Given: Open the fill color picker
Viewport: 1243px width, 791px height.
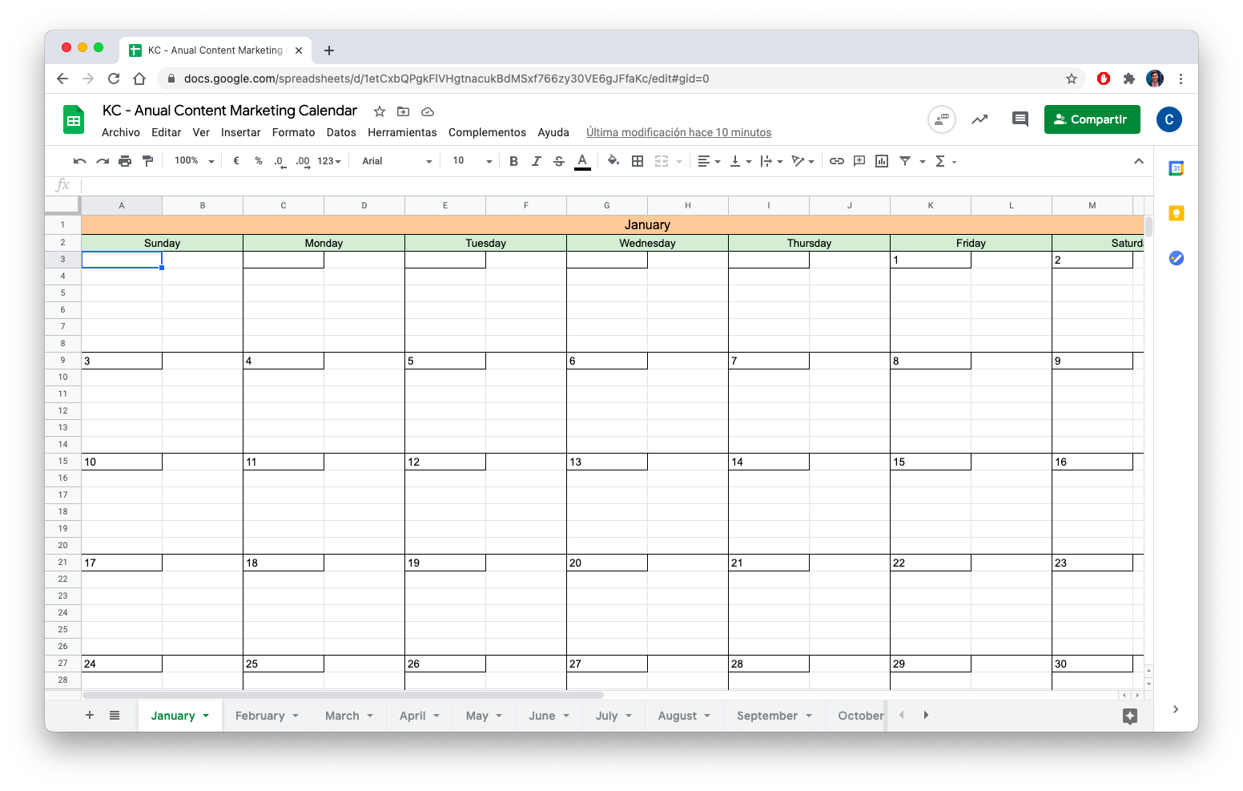Looking at the screenshot, I should coord(613,161).
